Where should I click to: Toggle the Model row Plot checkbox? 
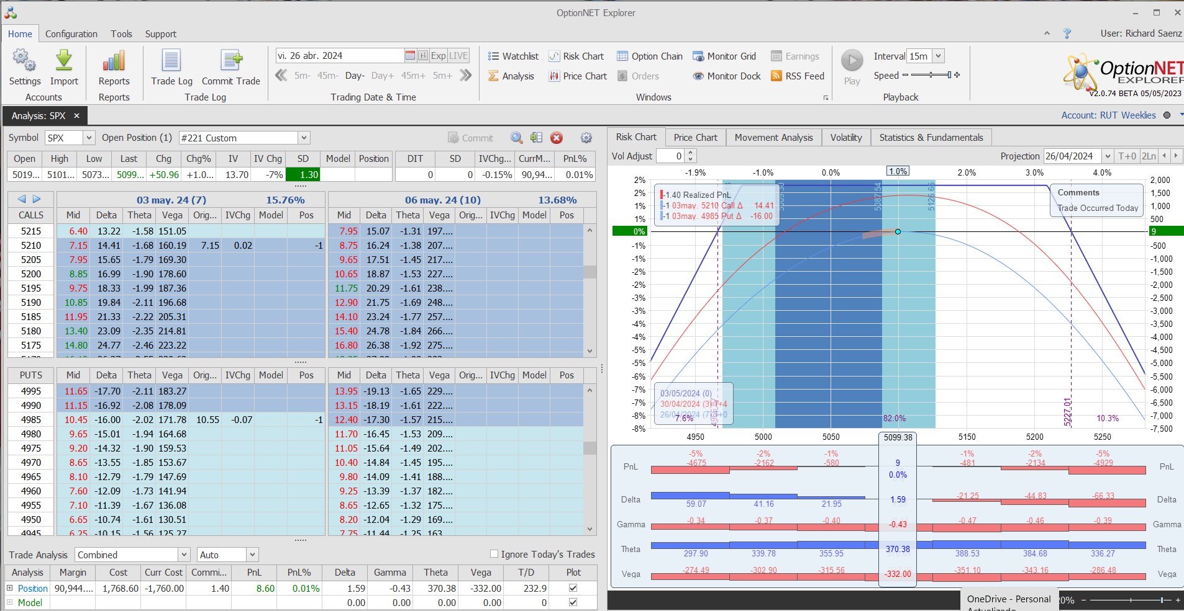[x=573, y=602]
